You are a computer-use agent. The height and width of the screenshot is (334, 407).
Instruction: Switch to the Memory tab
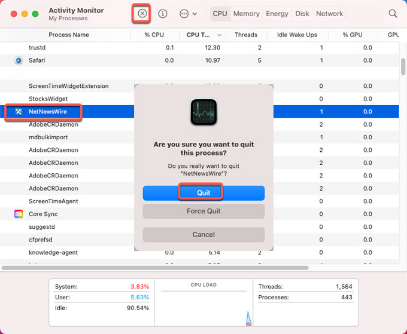click(246, 13)
